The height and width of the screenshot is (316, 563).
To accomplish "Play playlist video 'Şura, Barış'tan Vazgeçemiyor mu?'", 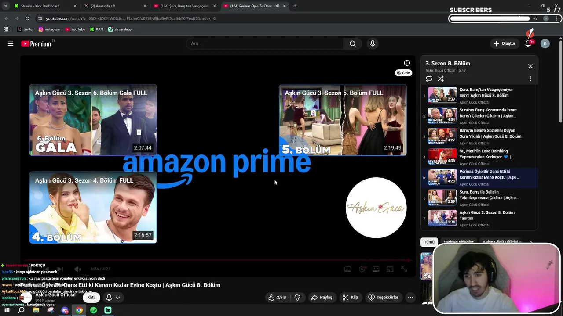I will click(x=479, y=95).
